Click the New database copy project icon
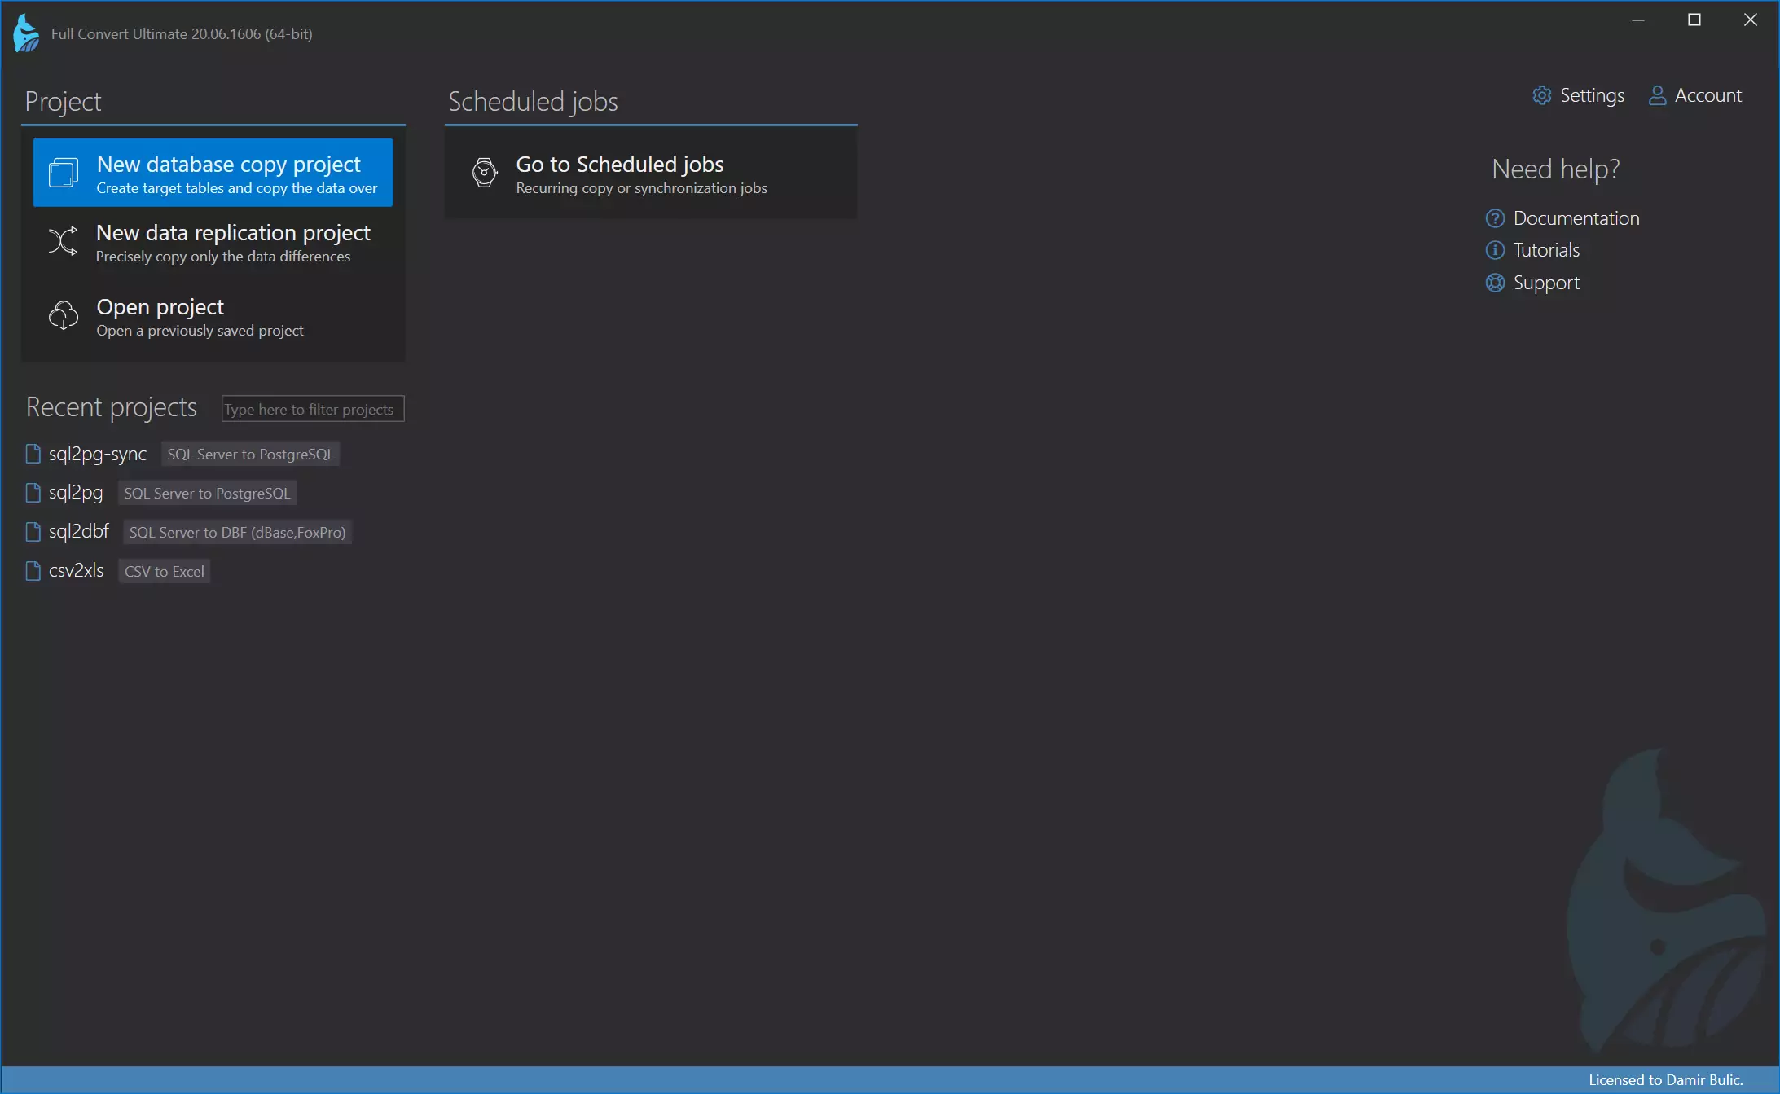1780x1094 pixels. click(64, 172)
